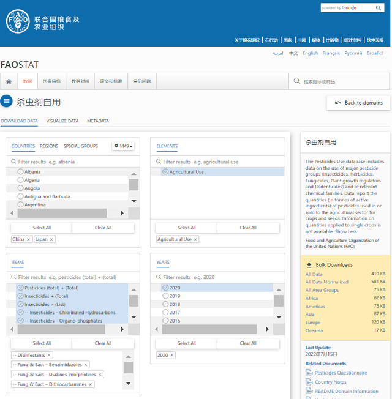Remove Fung & Bact Diazines, morpholines tag
392x399 pixels.
click(100, 375)
